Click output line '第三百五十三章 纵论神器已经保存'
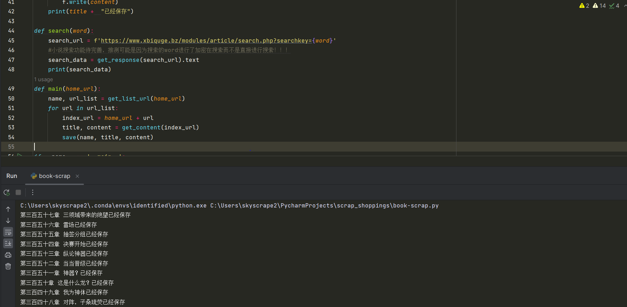Image resolution: width=627 pixels, height=307 pixels. [64, 254]
